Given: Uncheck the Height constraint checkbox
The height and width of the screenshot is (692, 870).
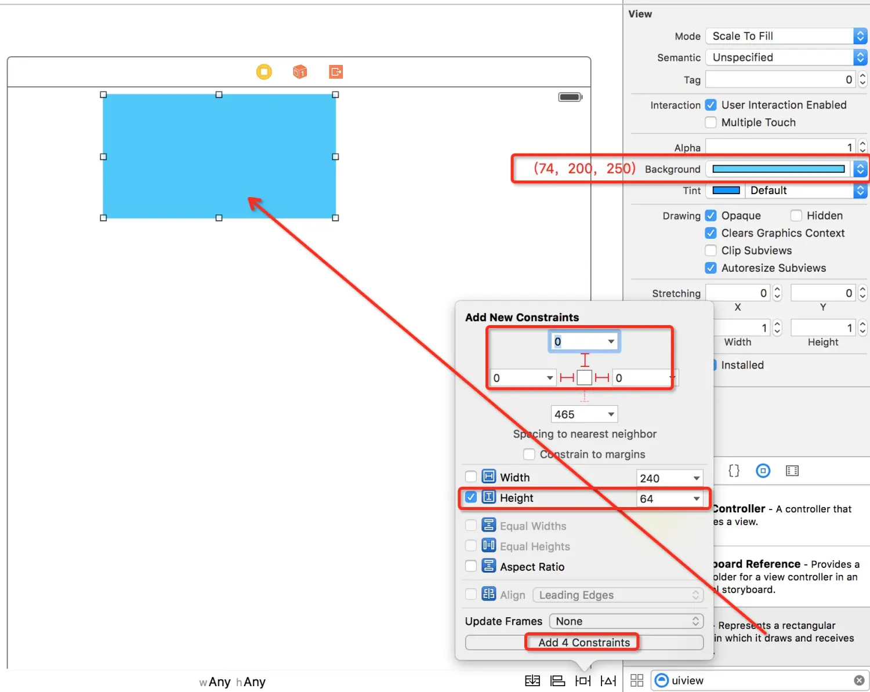Looking at the screenshot, I should (x=471, y=497).
